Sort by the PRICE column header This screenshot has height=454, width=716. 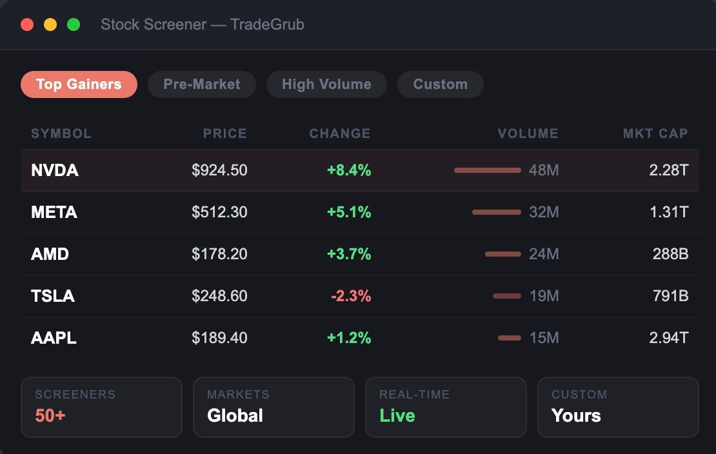click(x=224, y=133)
